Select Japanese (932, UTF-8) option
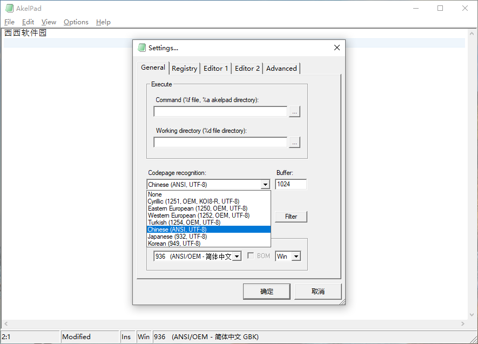The image size is (478, 344). [208, 237]
